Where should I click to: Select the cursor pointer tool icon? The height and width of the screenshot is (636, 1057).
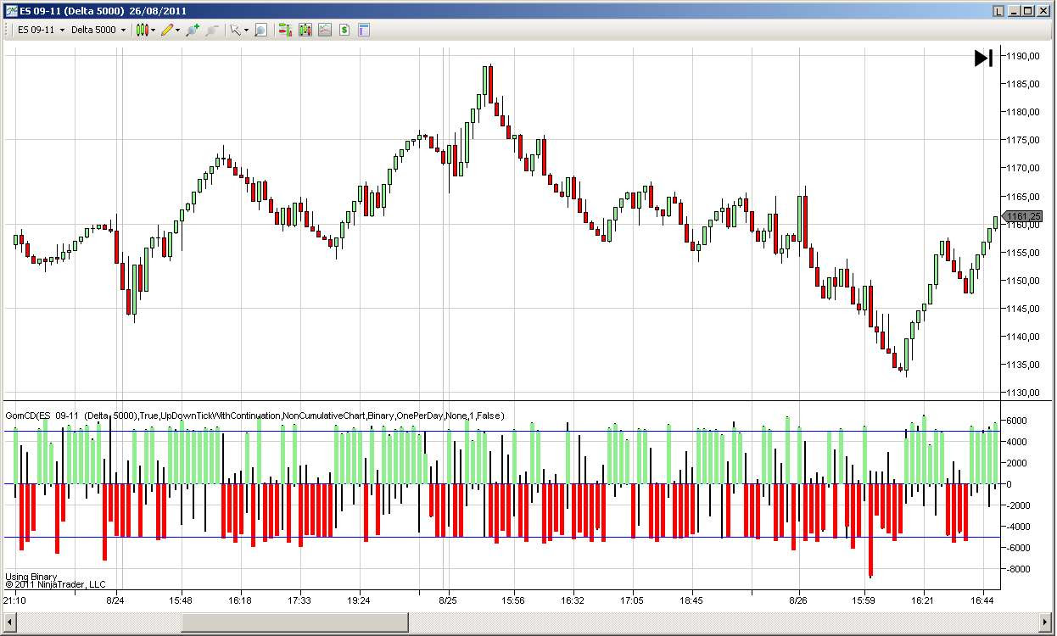235,30
